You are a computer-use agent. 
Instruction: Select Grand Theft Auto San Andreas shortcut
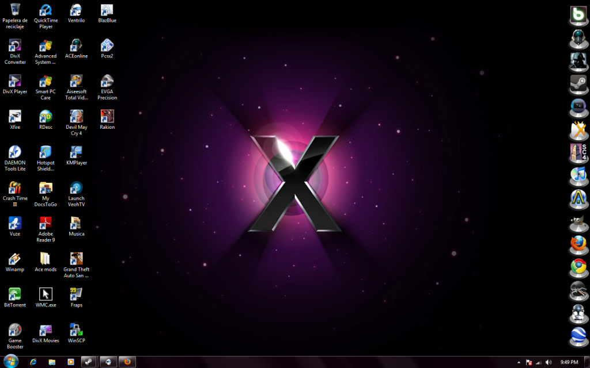pyautogui.click(x=77, y=265)
